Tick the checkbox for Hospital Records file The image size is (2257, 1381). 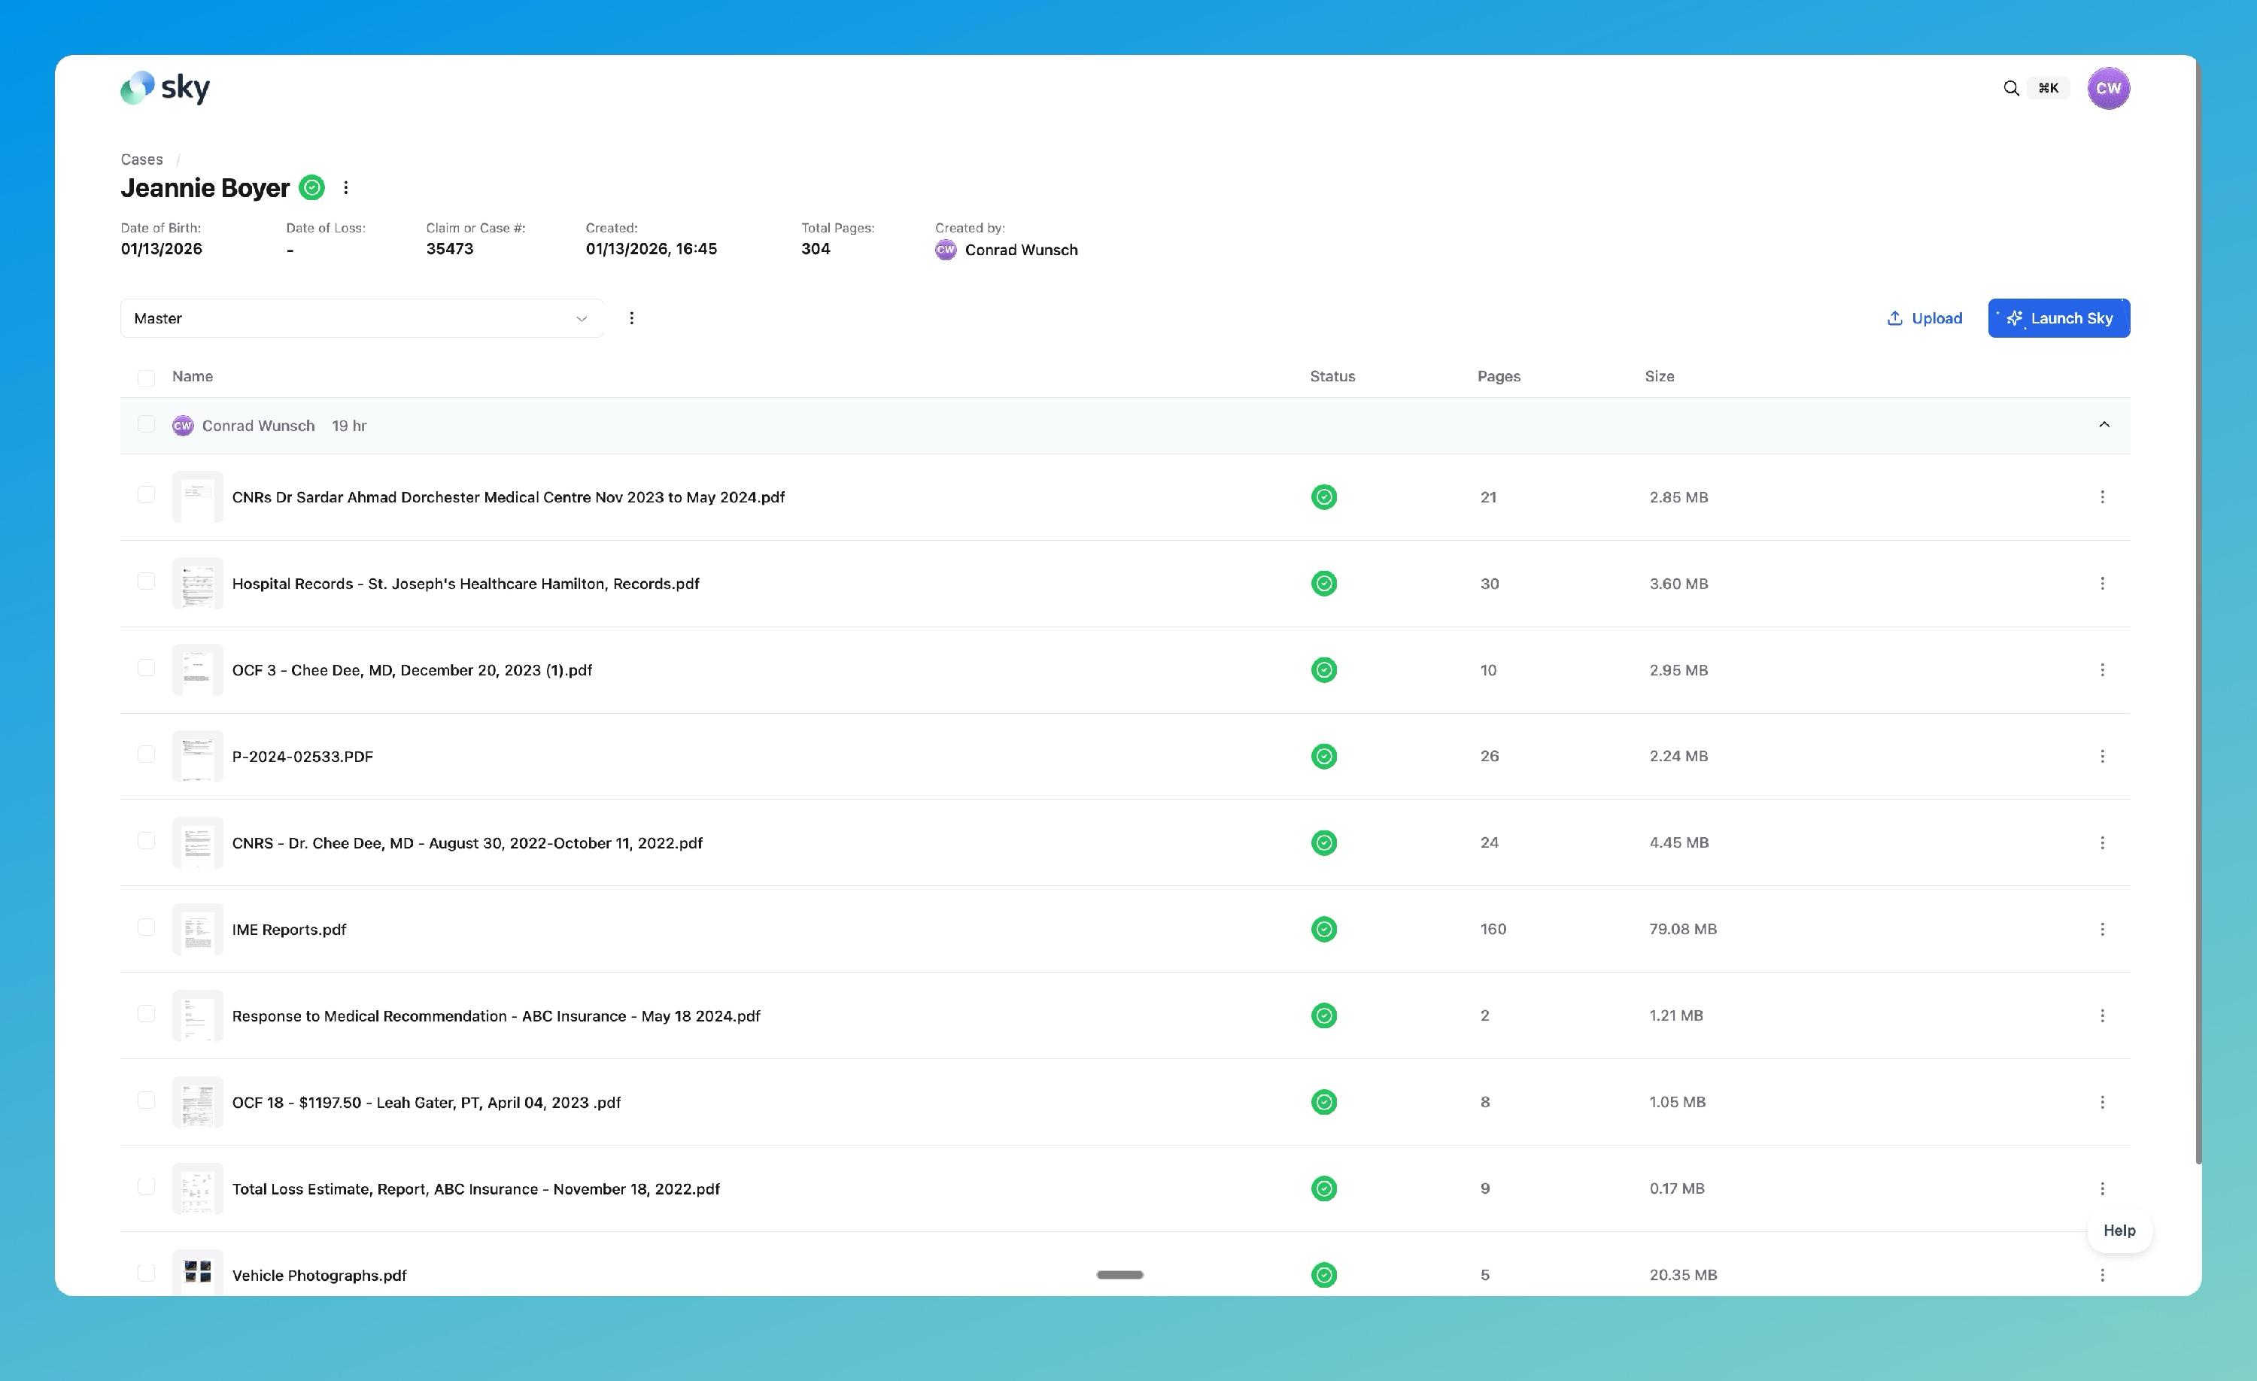pos(147,581)
